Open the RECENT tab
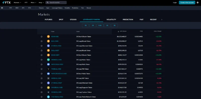Screen dimensions: 201x99 pyautogui.click(x=153, y=20)
